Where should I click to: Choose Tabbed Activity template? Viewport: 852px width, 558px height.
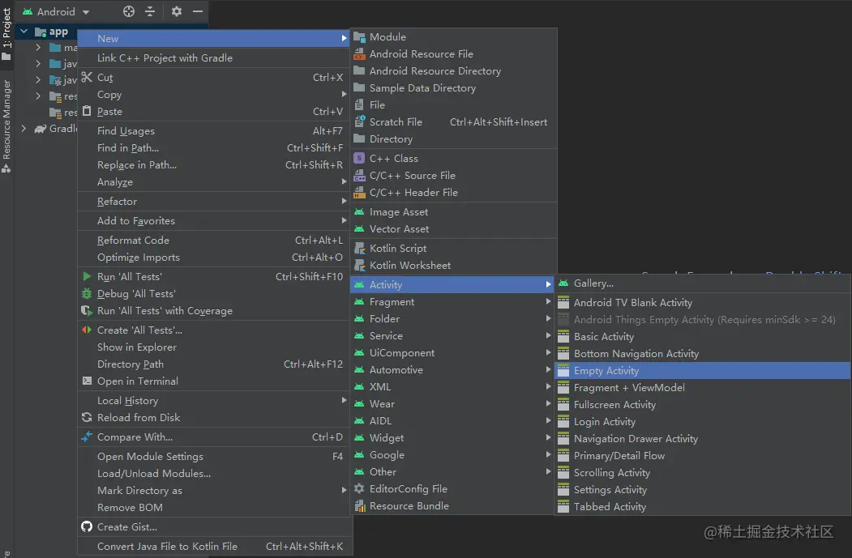703,506
